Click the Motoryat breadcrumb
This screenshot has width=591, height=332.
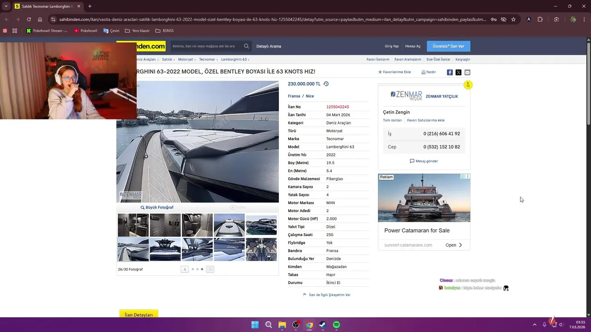(186, 59)
